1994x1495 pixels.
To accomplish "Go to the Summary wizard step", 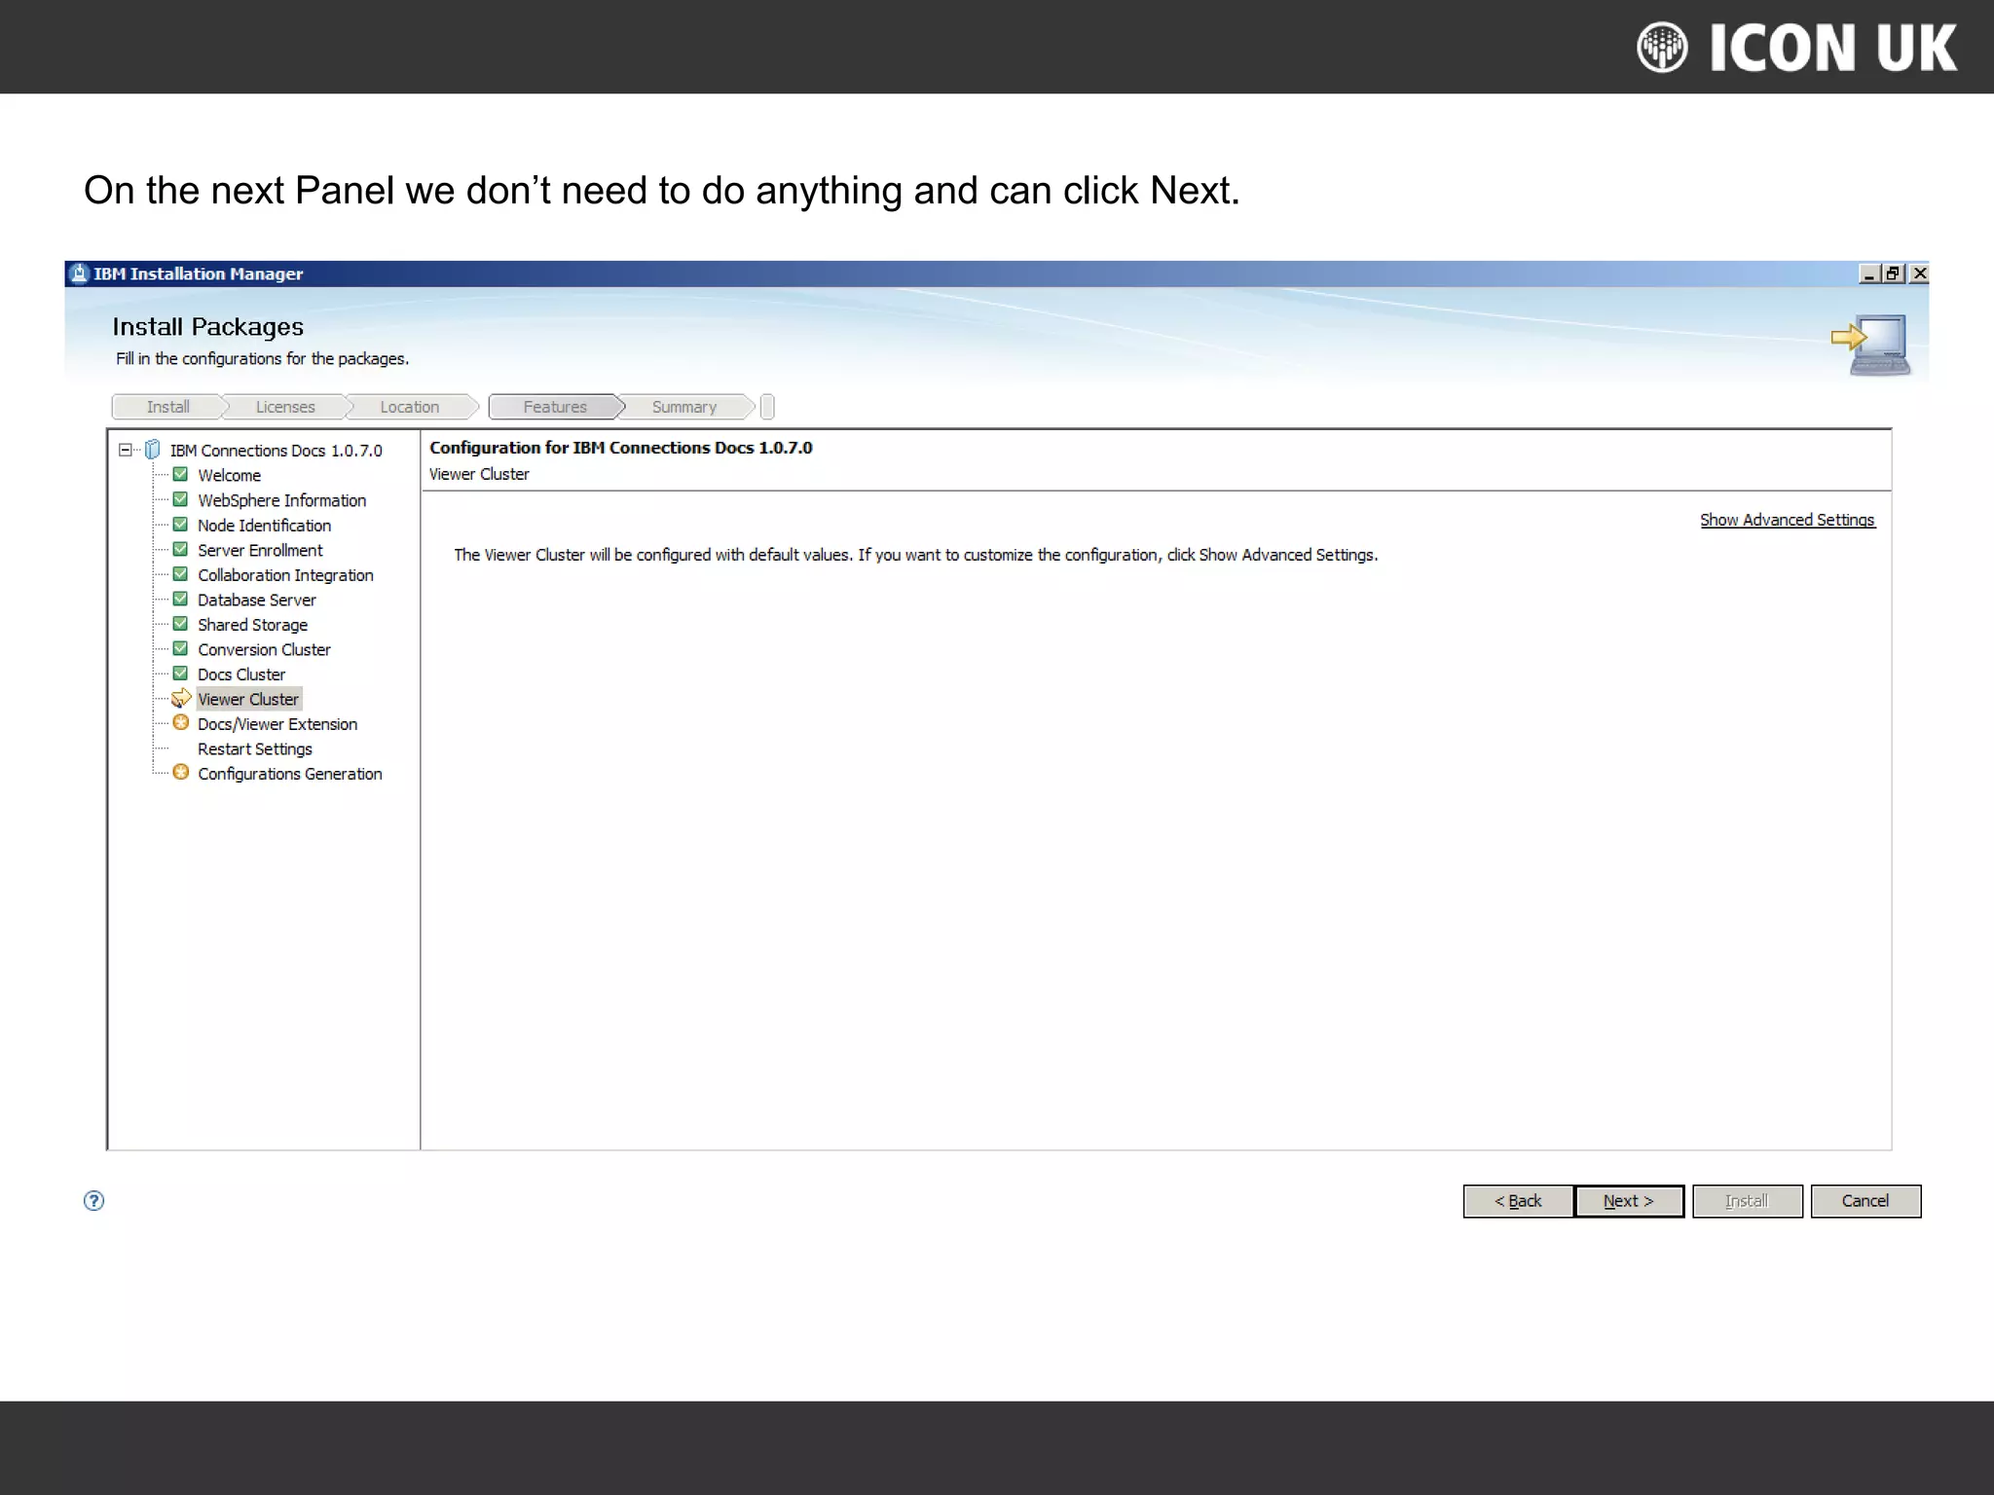I will point(683,407).
